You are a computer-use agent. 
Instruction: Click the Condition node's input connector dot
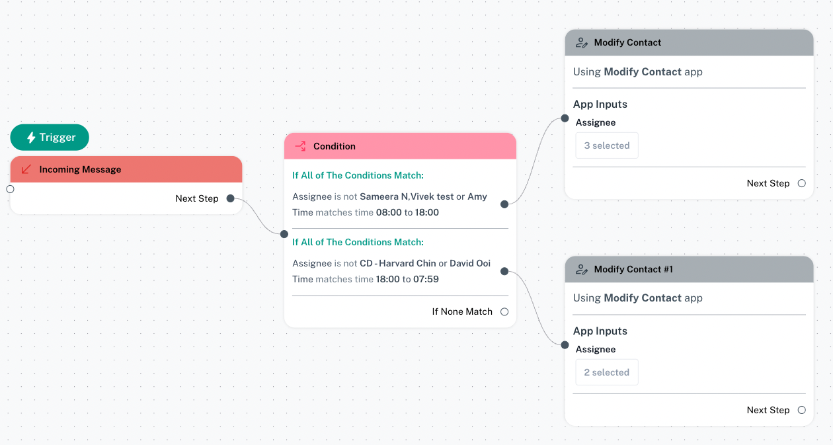coord(284,234)
